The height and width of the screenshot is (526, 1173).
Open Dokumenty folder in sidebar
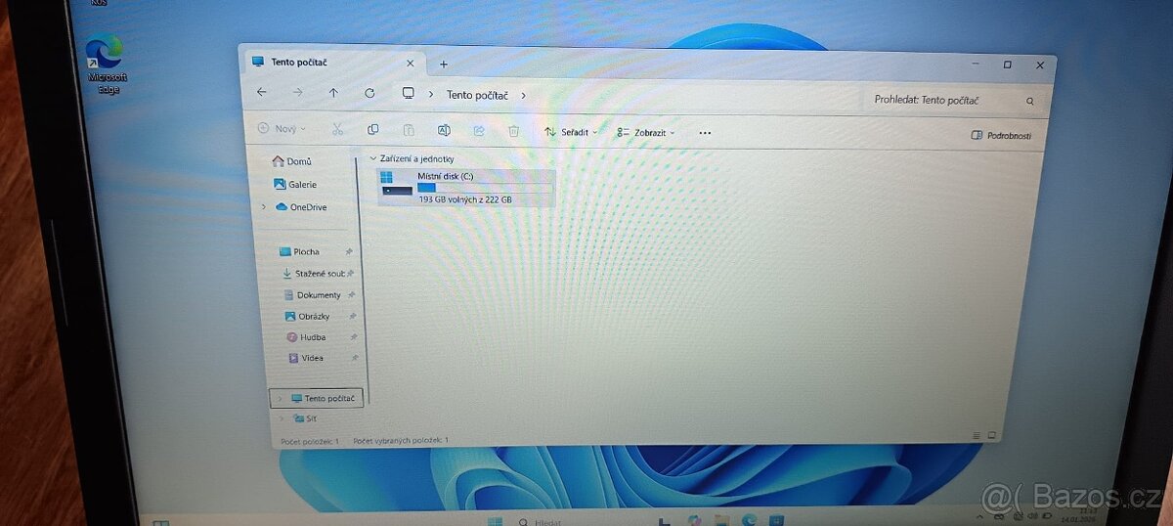pyautogui.click(x=313, y=294)
